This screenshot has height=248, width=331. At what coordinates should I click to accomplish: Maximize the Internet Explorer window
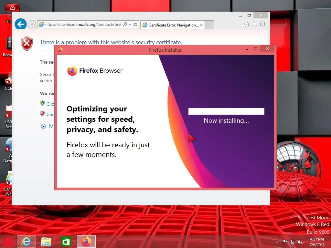tap(249, 15)
